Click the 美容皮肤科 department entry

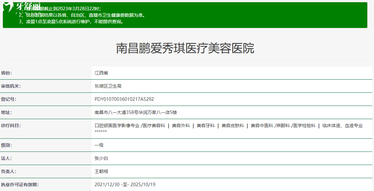tap(232, 126)
